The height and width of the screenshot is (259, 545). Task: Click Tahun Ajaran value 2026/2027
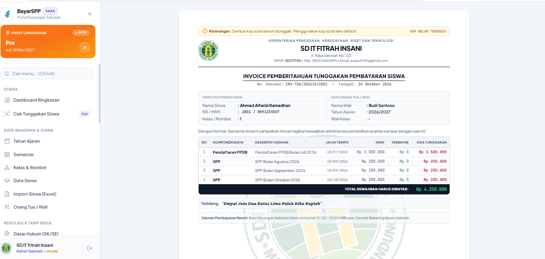[379, 112]
